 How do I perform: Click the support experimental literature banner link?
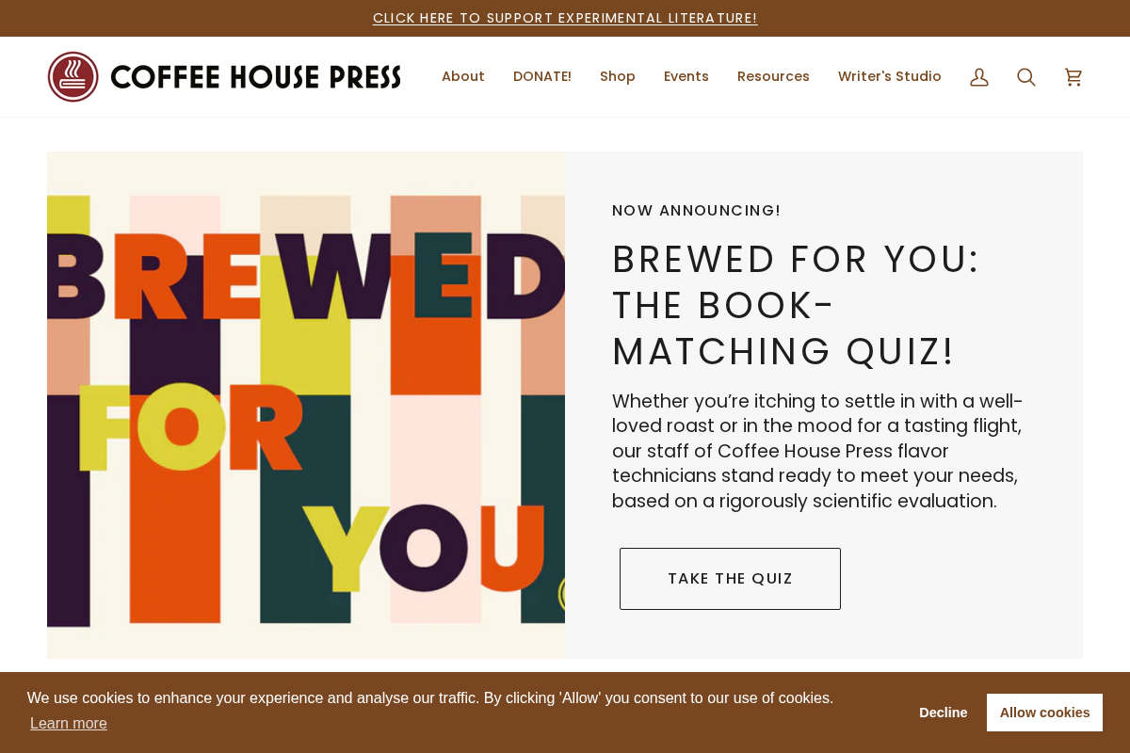pos(565,17)
